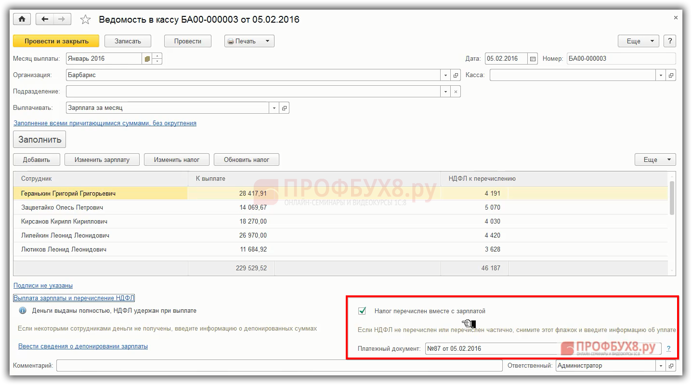Open Ввести сведения о депонировании зарплаты link
The height and width of the screenshot is (385, 692).
coord(83,346)
